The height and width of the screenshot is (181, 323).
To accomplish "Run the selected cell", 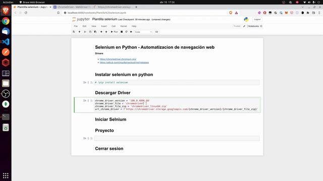I will tap(115, 32).
